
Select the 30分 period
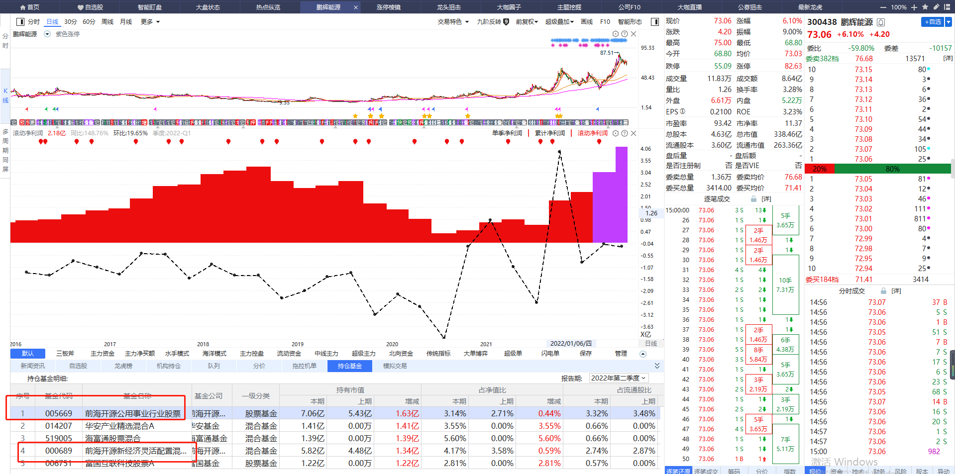71,21
